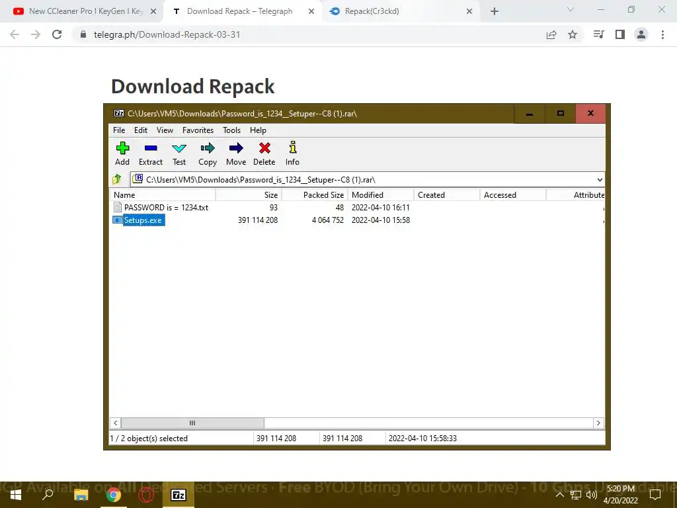This screenshot has height=508, width=677.
Task: Show hidden system tray icons chevron
Action: 559,495
